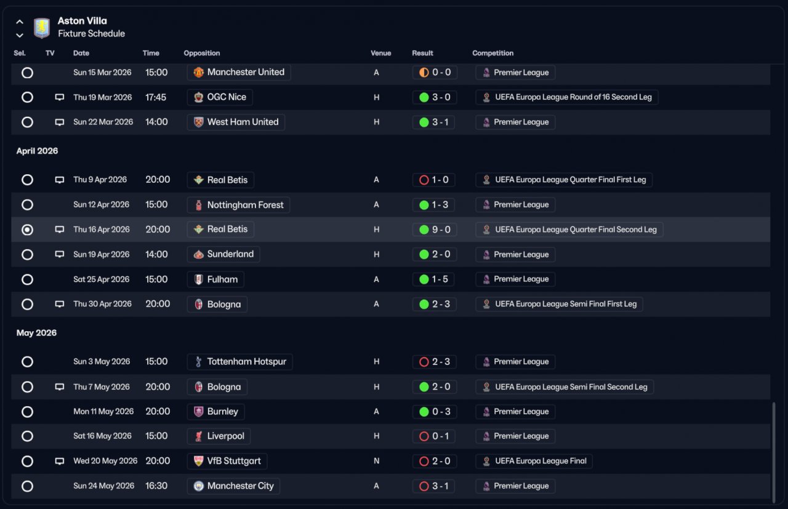788x509 pixels.
Task: Click the Tottenham Hotspur crest icon
Action: (x=198, y=362)
